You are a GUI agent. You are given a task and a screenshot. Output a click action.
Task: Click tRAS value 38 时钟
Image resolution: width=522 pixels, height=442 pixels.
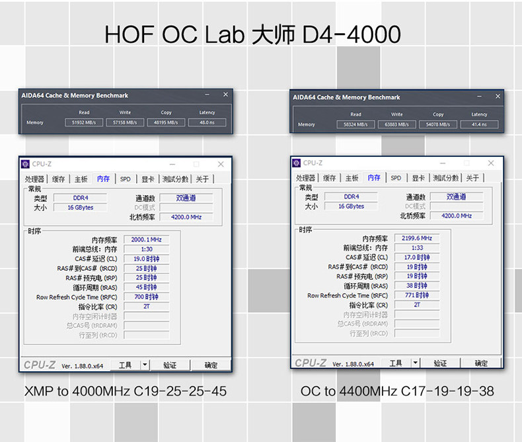tap(417, 286)
